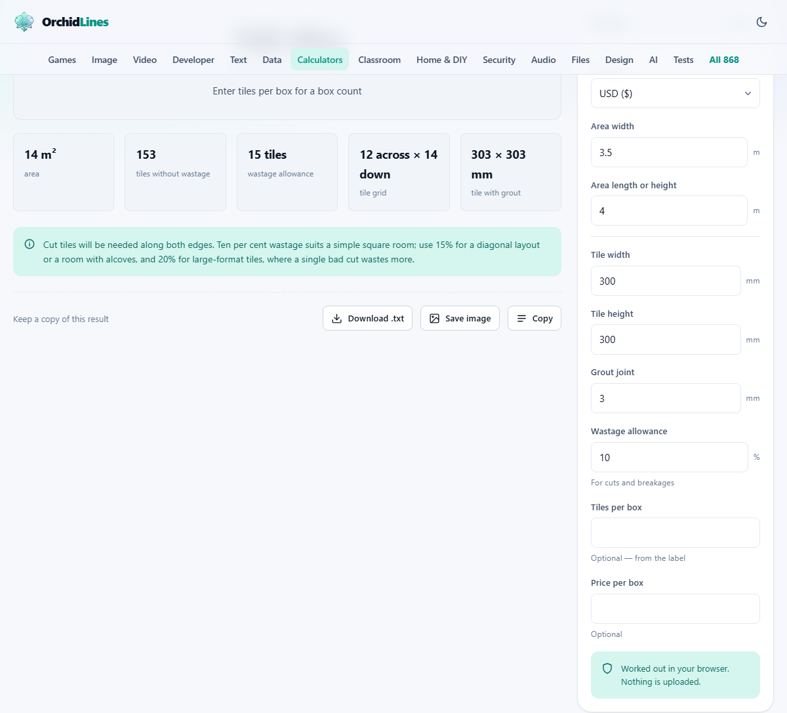The height and width of the screenshot is (713, 787).
Task: Click the OrchidLines brand name link
Action: pos(75,22)
